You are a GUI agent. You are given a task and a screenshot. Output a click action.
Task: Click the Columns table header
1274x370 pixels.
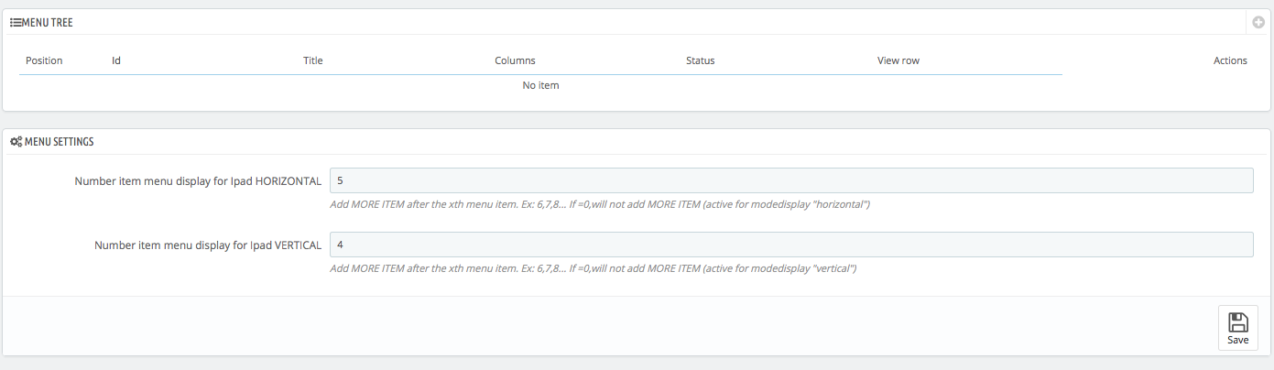515,60
